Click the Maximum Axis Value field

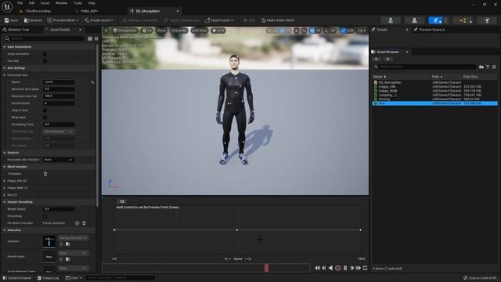click(x=59, y=96)
